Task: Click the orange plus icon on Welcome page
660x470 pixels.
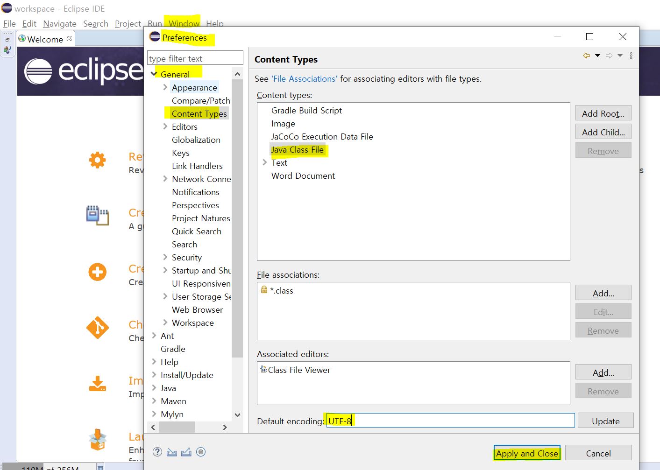Action: point(97,272)
